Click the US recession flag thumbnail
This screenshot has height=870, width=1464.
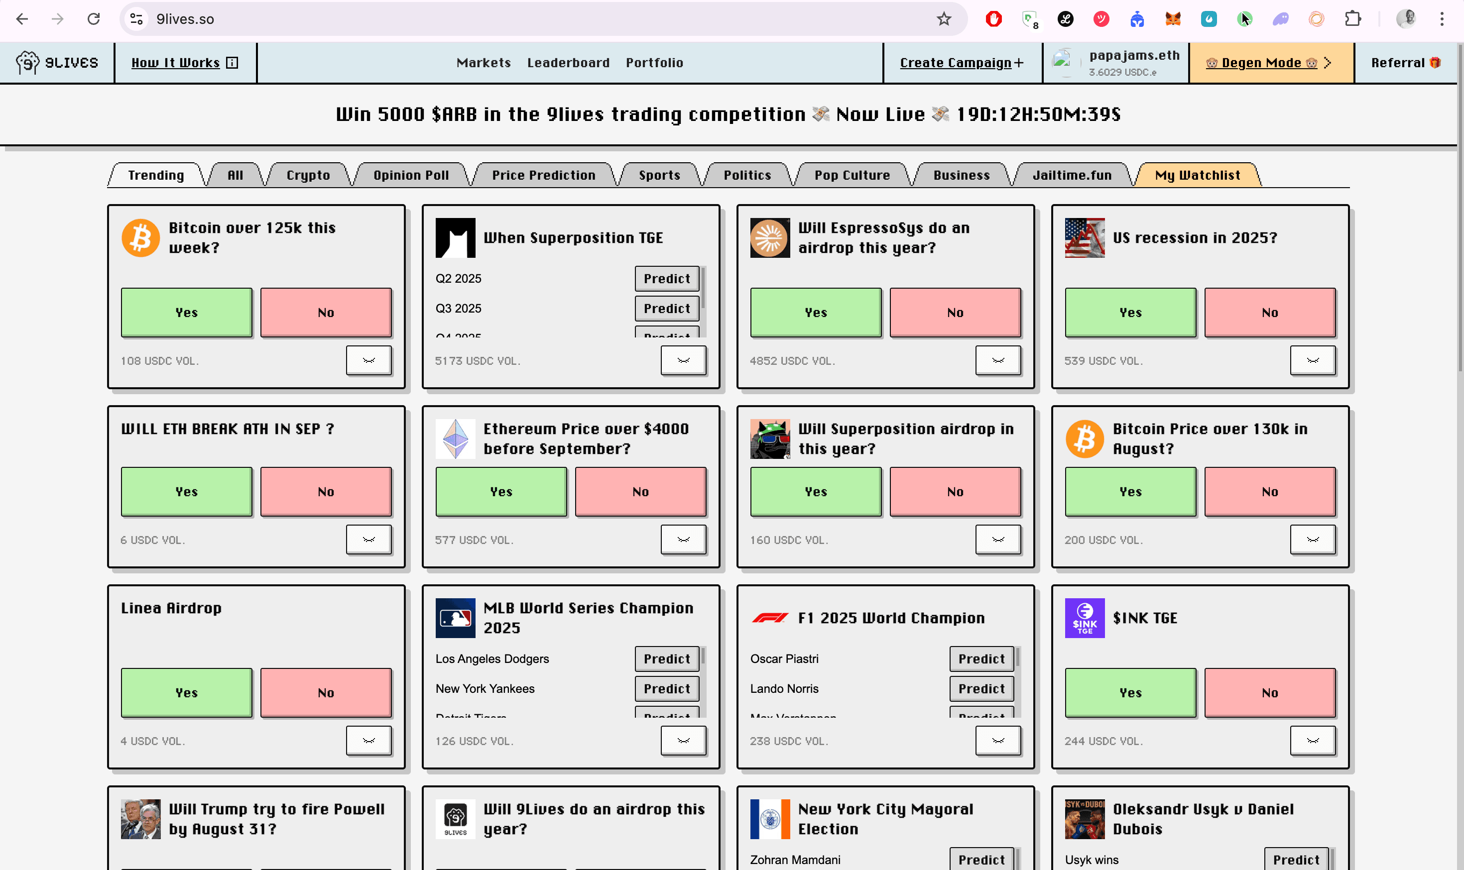coord(1085,238)
